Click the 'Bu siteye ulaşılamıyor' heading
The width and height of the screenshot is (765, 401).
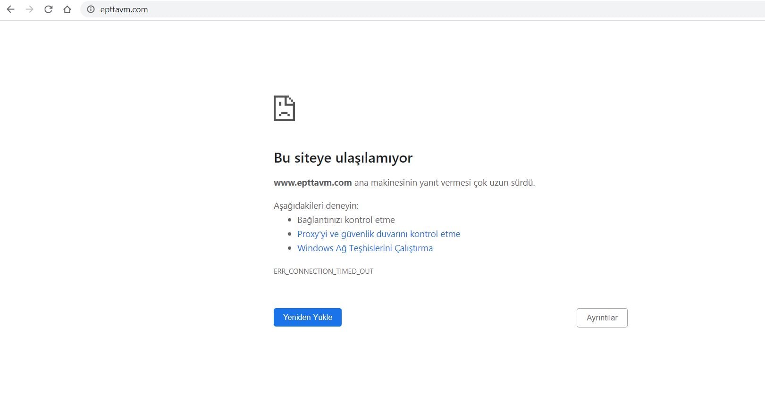click(343, 158)
